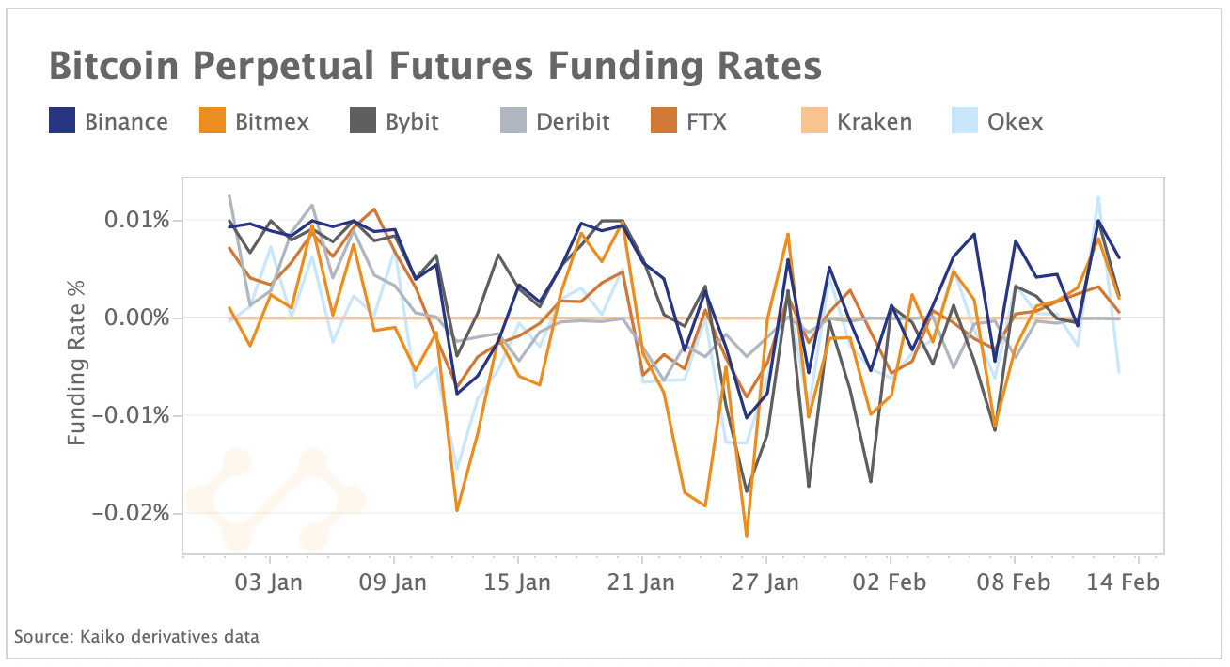Click the Bitmex orange legend swatch
This screenshot has width=1230, height=667.
click(x=212, y=121)
